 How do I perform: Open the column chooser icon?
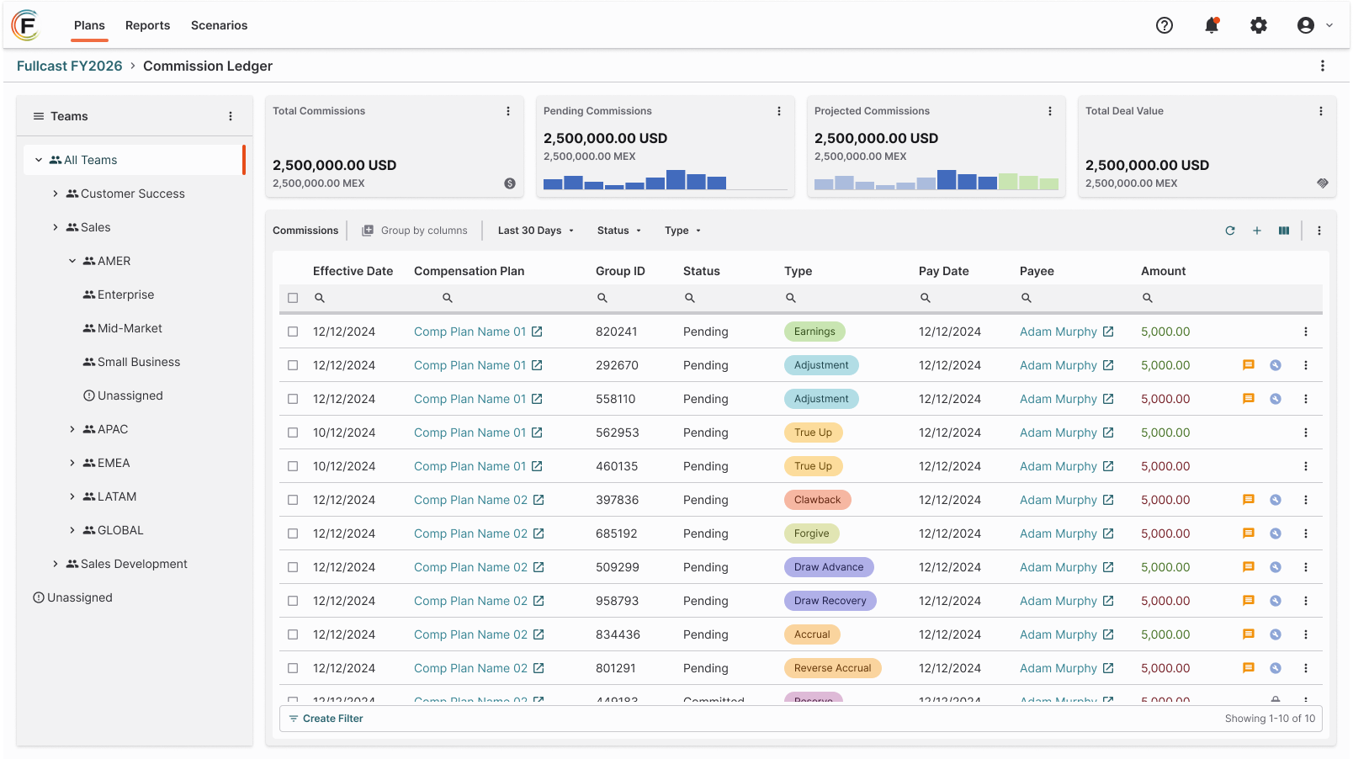[1284, 231]
